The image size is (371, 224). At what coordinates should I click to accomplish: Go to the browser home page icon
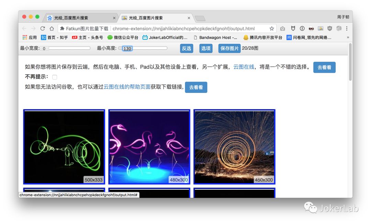pos(52,28)
